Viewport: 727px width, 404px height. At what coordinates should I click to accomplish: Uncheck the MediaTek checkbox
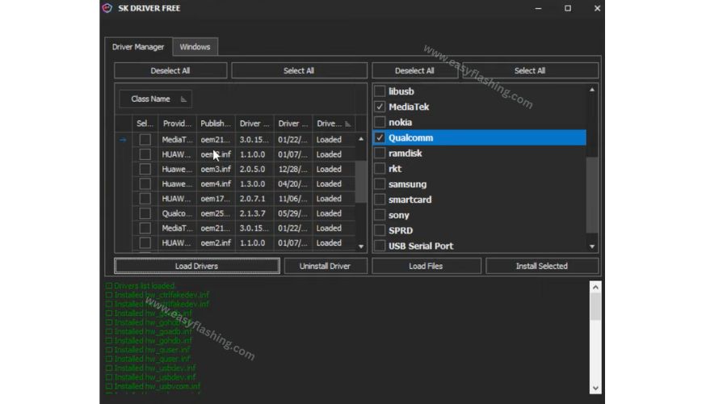(380, 107)
